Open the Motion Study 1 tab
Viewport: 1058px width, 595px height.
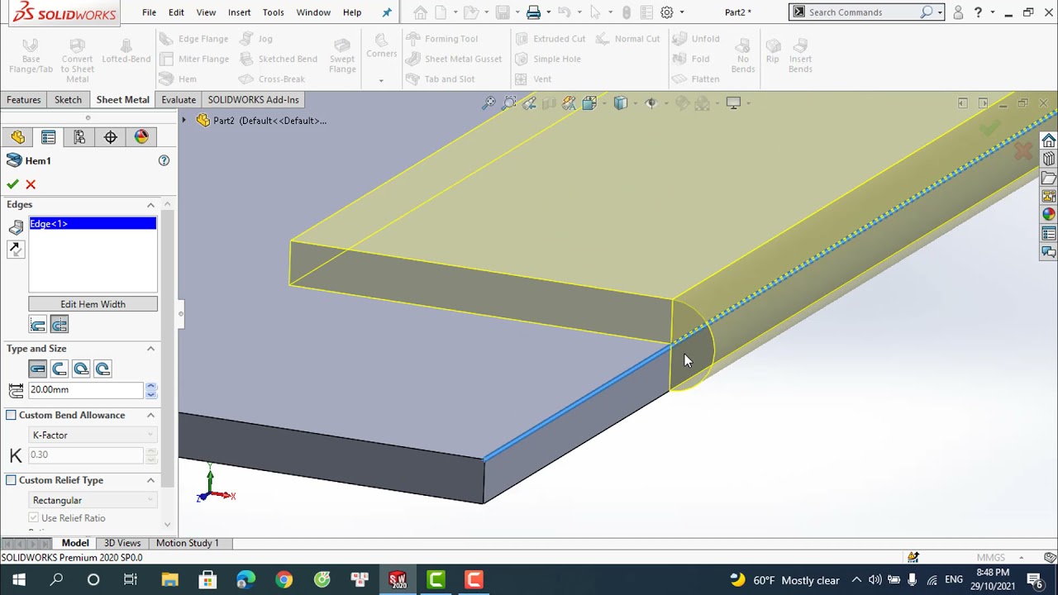pos(188,543)
